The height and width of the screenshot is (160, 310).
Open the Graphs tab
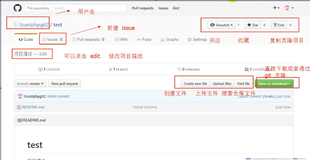(170, 39)
